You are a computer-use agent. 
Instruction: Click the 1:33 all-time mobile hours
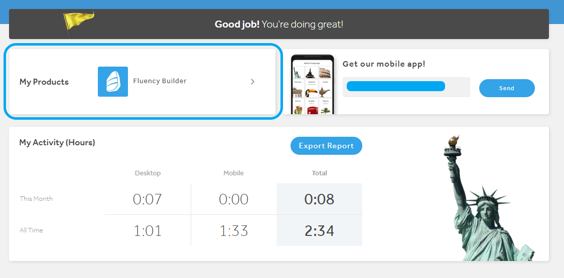(234, 231)
